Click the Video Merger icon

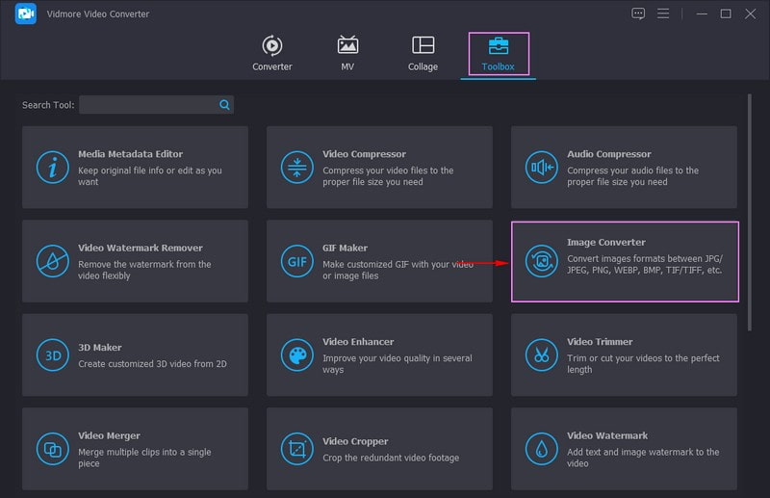point(52,449)
